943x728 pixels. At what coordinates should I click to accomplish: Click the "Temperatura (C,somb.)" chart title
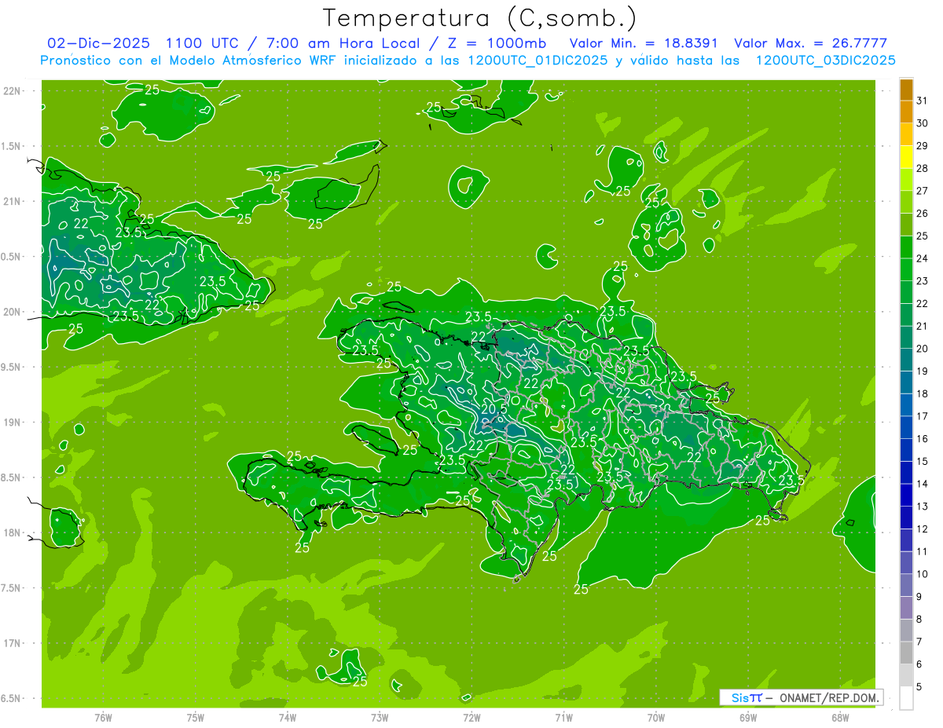[480, 18]
